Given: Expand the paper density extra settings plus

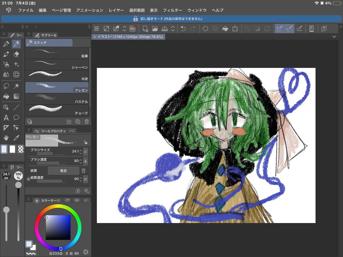Looking at the screenshot, I should (28, 179).
